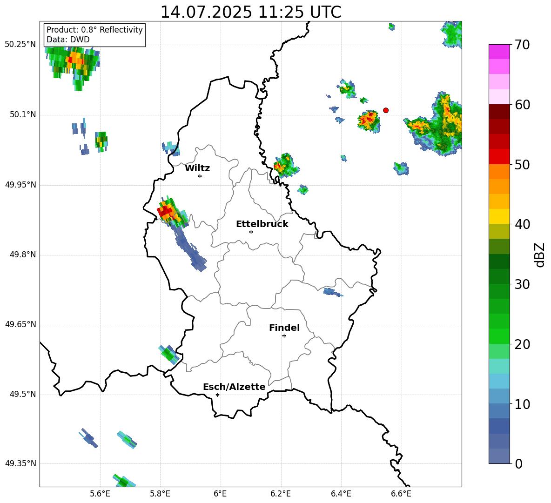Click the Findel station label

pos(284,328)
